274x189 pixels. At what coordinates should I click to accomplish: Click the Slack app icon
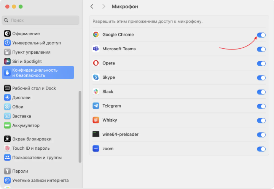[x=96, y=91]
